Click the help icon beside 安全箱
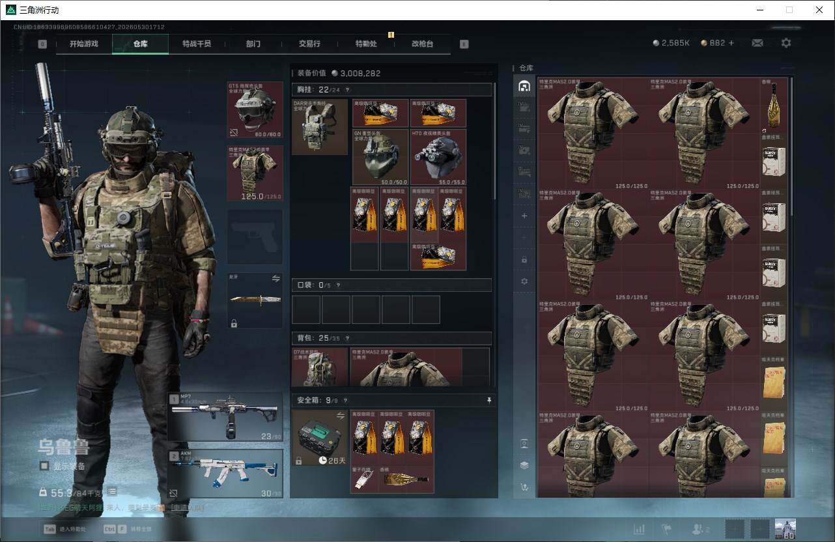Image resolution: width=835 pixels, height=542 pixels. point(346,401)
